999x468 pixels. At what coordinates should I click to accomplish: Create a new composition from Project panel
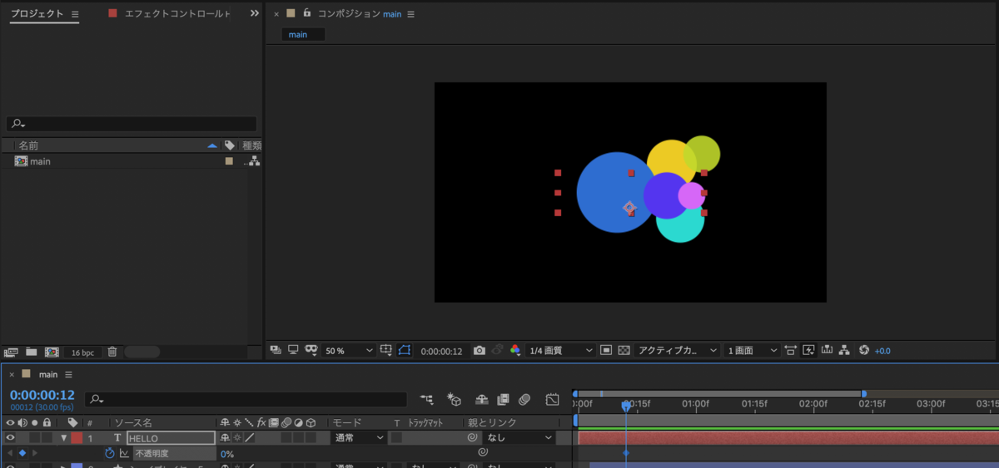click(52, 352)
